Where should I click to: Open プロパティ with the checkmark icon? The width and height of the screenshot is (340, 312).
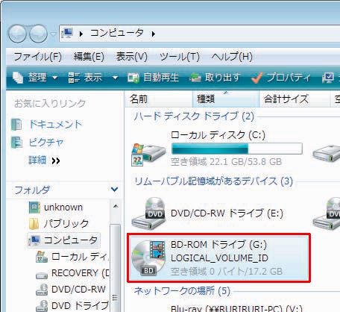pos(281,78)
